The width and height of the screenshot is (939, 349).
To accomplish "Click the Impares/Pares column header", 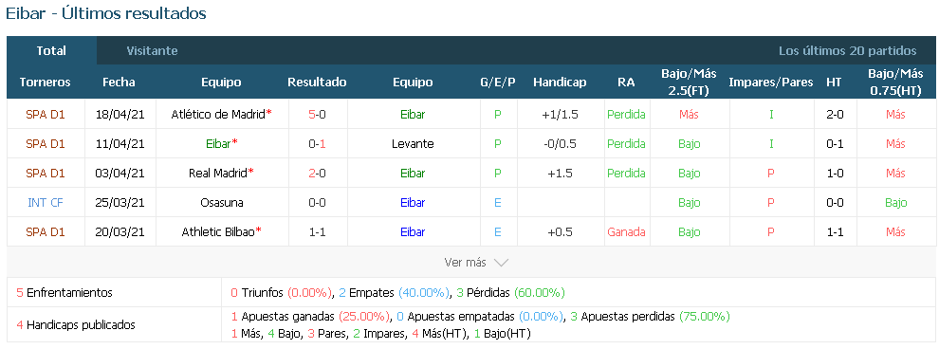I will (x=771, y=82).
